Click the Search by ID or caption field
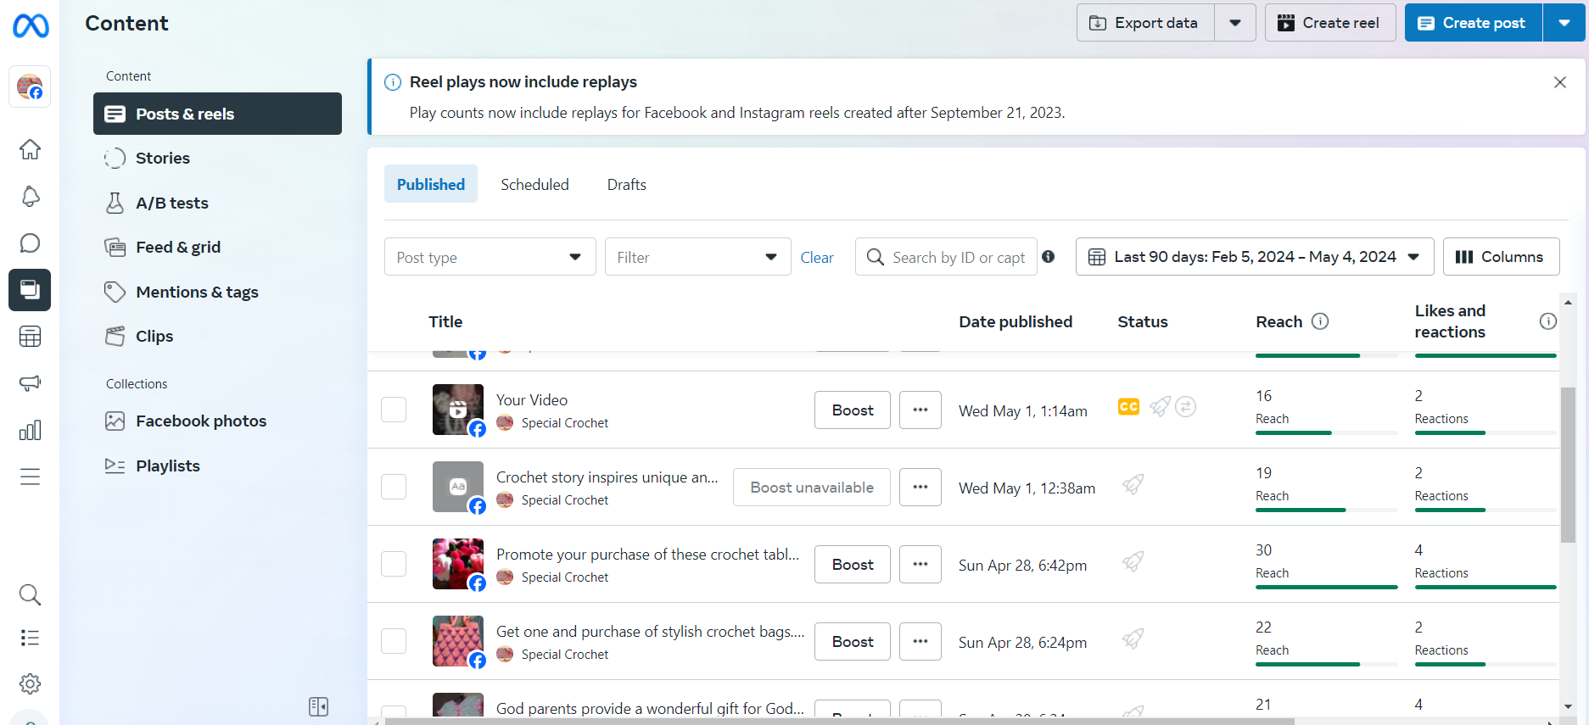Viewport: 1589px width, 725px height. pos(958,257)
